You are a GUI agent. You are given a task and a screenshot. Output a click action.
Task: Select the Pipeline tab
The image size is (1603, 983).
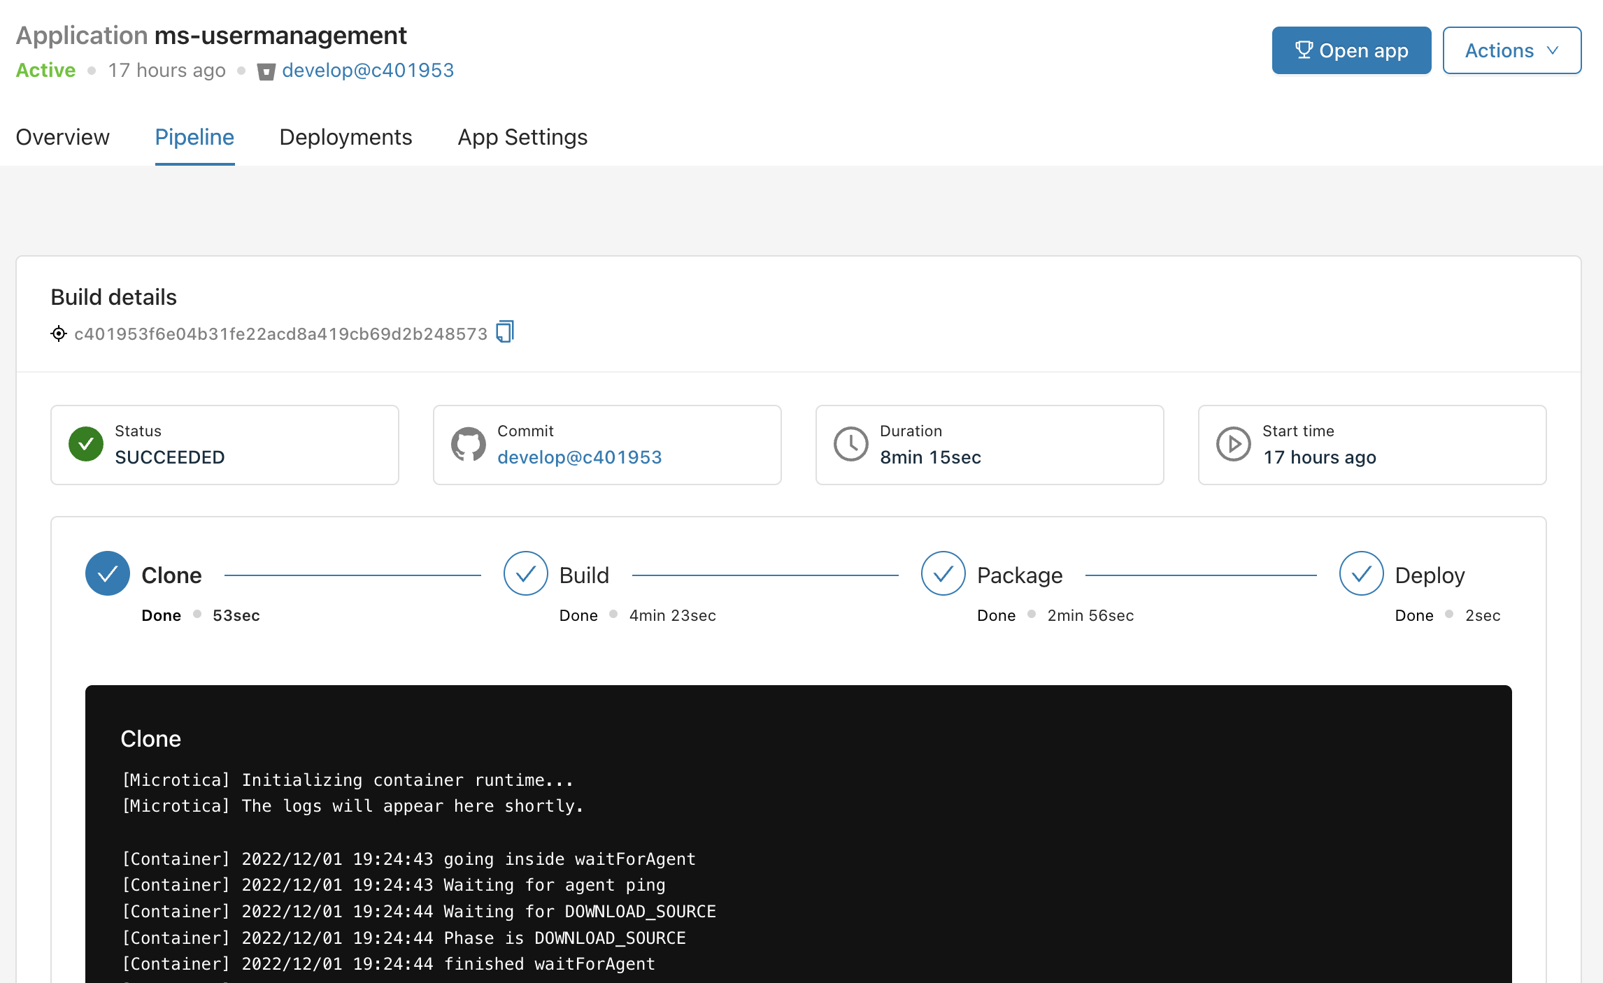tap(194, 137)
